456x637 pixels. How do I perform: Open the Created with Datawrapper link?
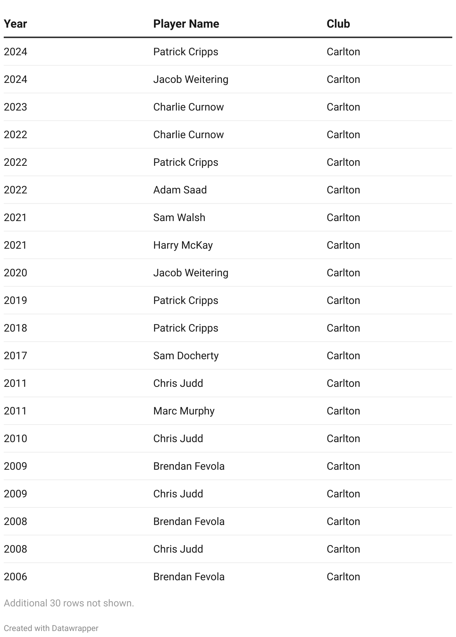pos(51,628)
